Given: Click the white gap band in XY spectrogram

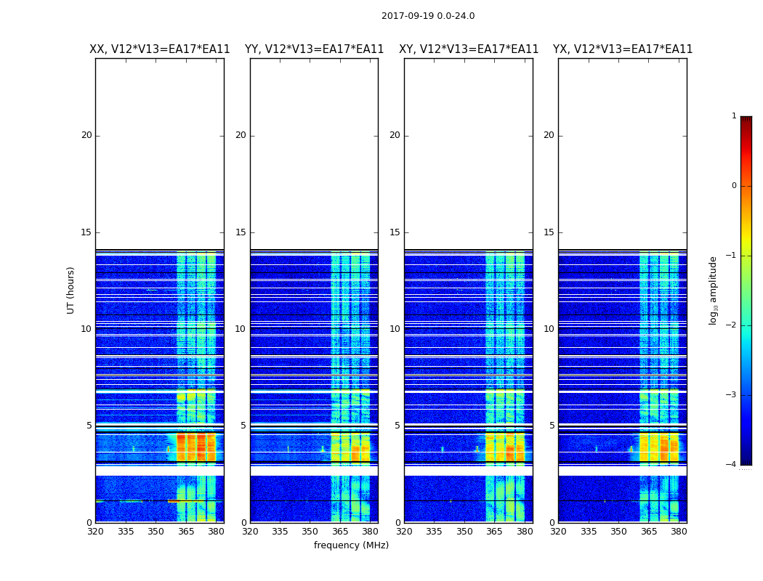Looking at the screenshot, I should coord(469,471).
